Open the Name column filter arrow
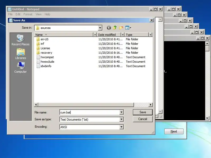This screenshot has height=158, width=211. coord(95,35)
